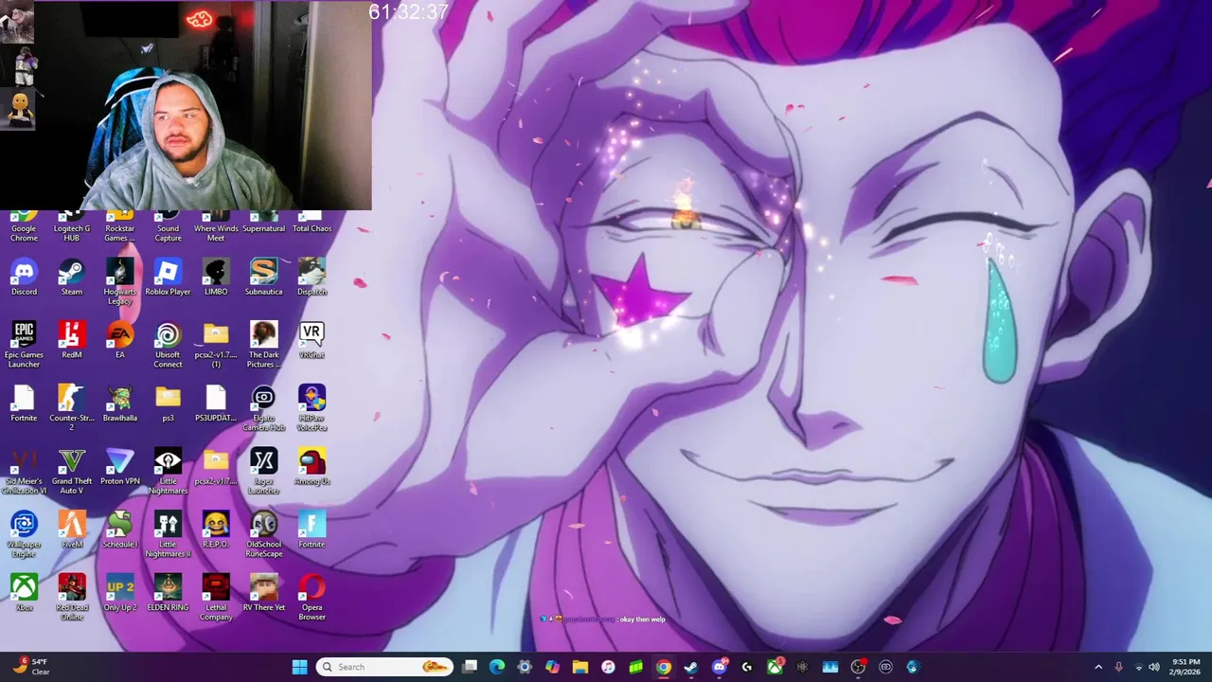Image resolution: width=1212 pixels, height=682 pixels.
Task: Open Subnautica desktop shortcut
Action: tap(264, 278)
